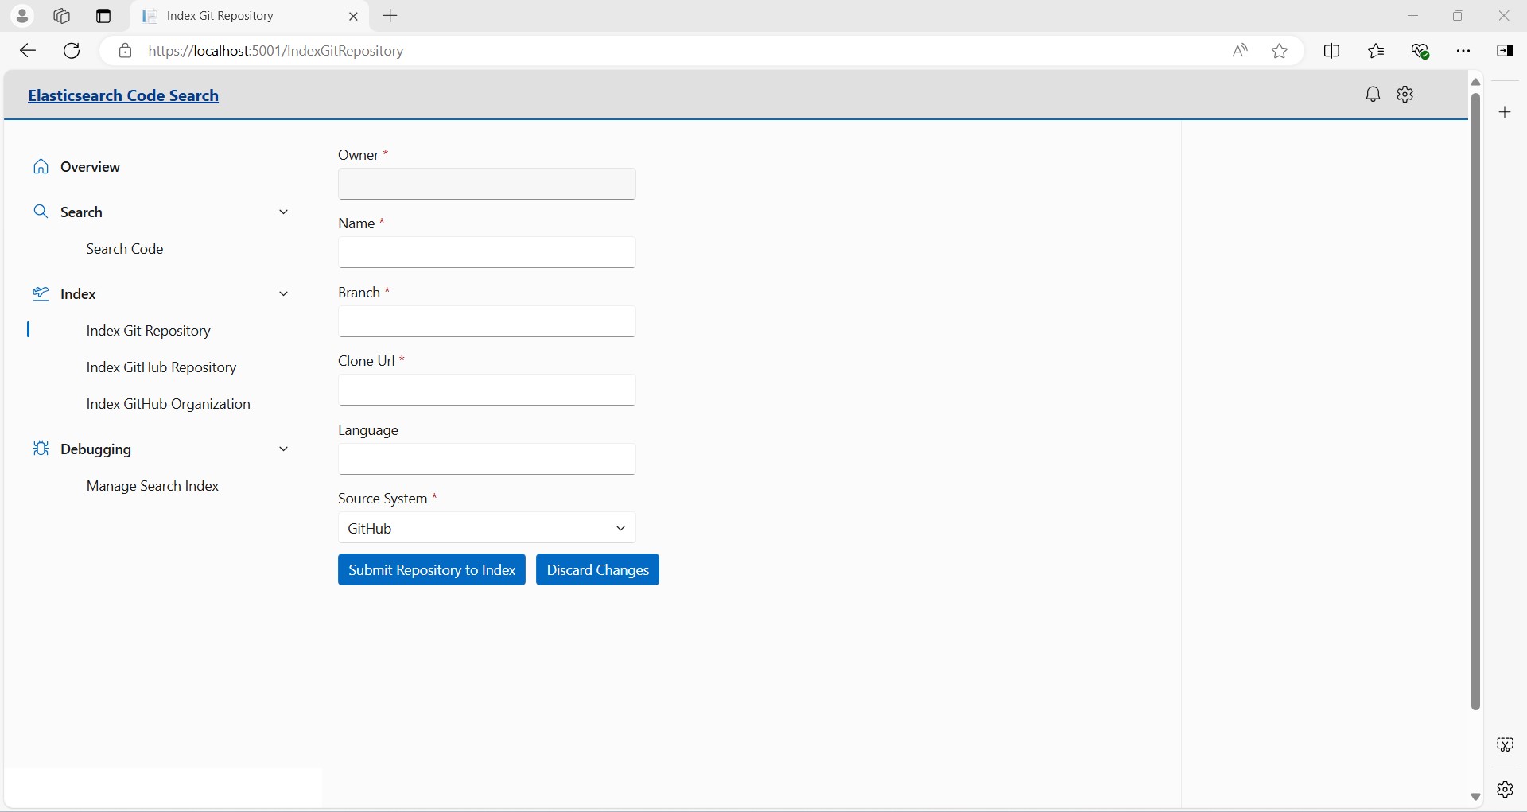
Task: Open the tab actions menu icon
Action: [x=103, y=16]
